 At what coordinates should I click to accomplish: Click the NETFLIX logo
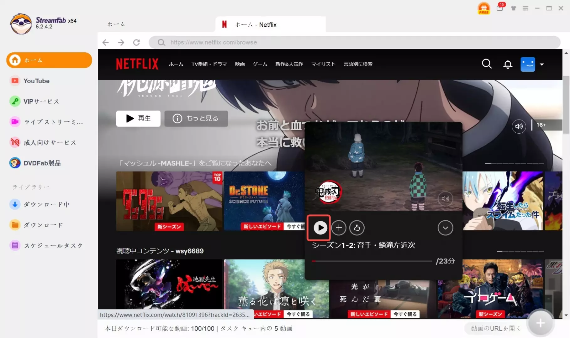click(137, 64)
